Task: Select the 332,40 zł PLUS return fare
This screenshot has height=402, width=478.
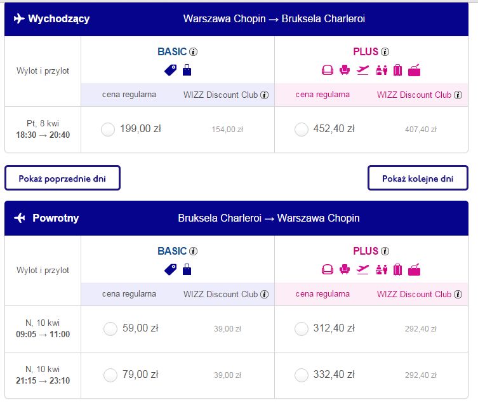Action: coord(301,375)
